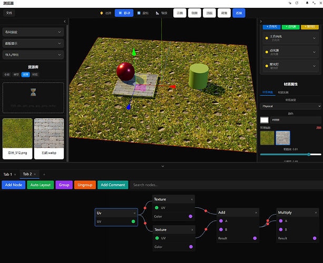The height and width of the screenshot is (263, 323).
Task: Expand the layout presets dropdown
Action: (33, 32)
